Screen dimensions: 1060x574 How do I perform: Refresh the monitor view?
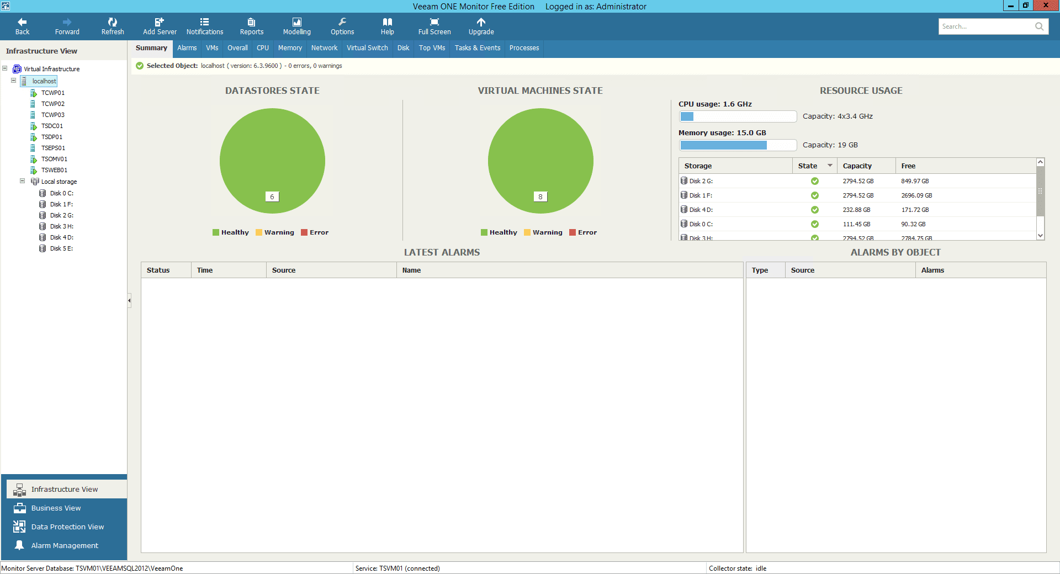(x=113, y=26)
